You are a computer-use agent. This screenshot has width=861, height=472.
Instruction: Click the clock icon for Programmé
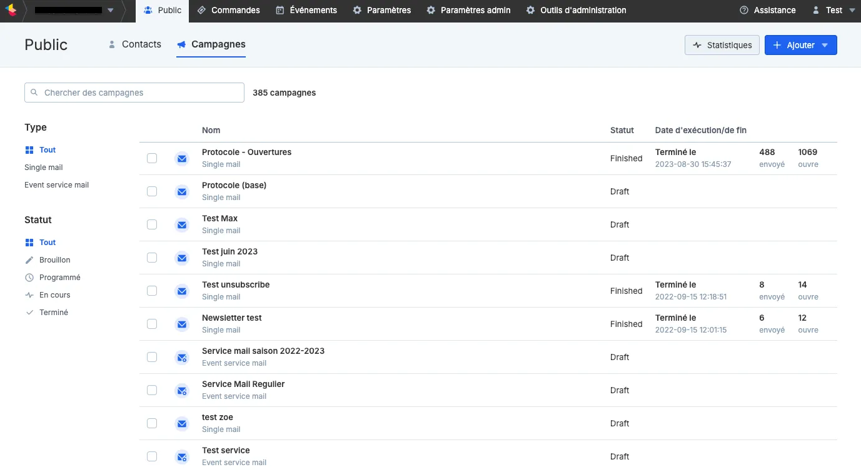[x=29, y=278]
